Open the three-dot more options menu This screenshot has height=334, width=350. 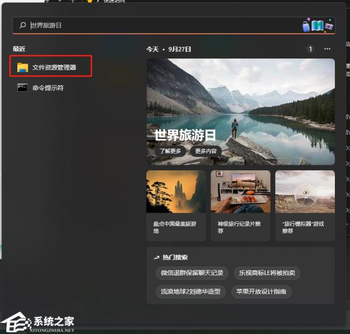327,50
